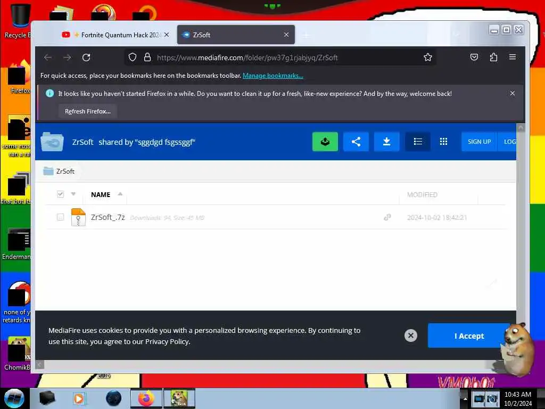This screenshot has width=545, height=409.
Task: Click the LOG IN button
Action: pos(507,142)
